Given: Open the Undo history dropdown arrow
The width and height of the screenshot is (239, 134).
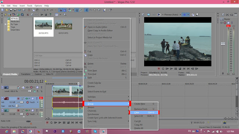Looking at the screenshot, I should 47,10.
